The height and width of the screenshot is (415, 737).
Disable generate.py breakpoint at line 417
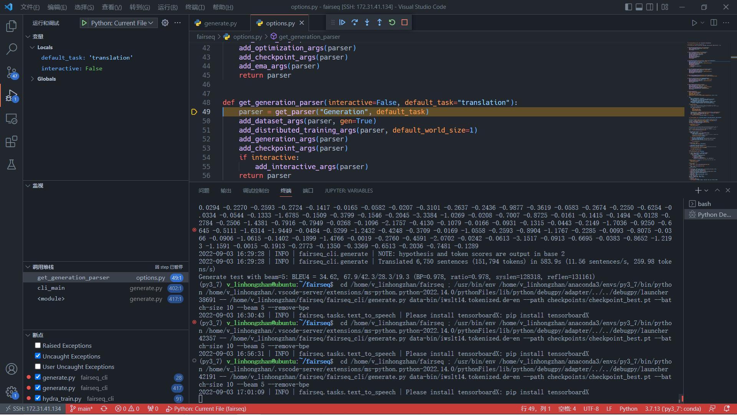pos(38,388)
